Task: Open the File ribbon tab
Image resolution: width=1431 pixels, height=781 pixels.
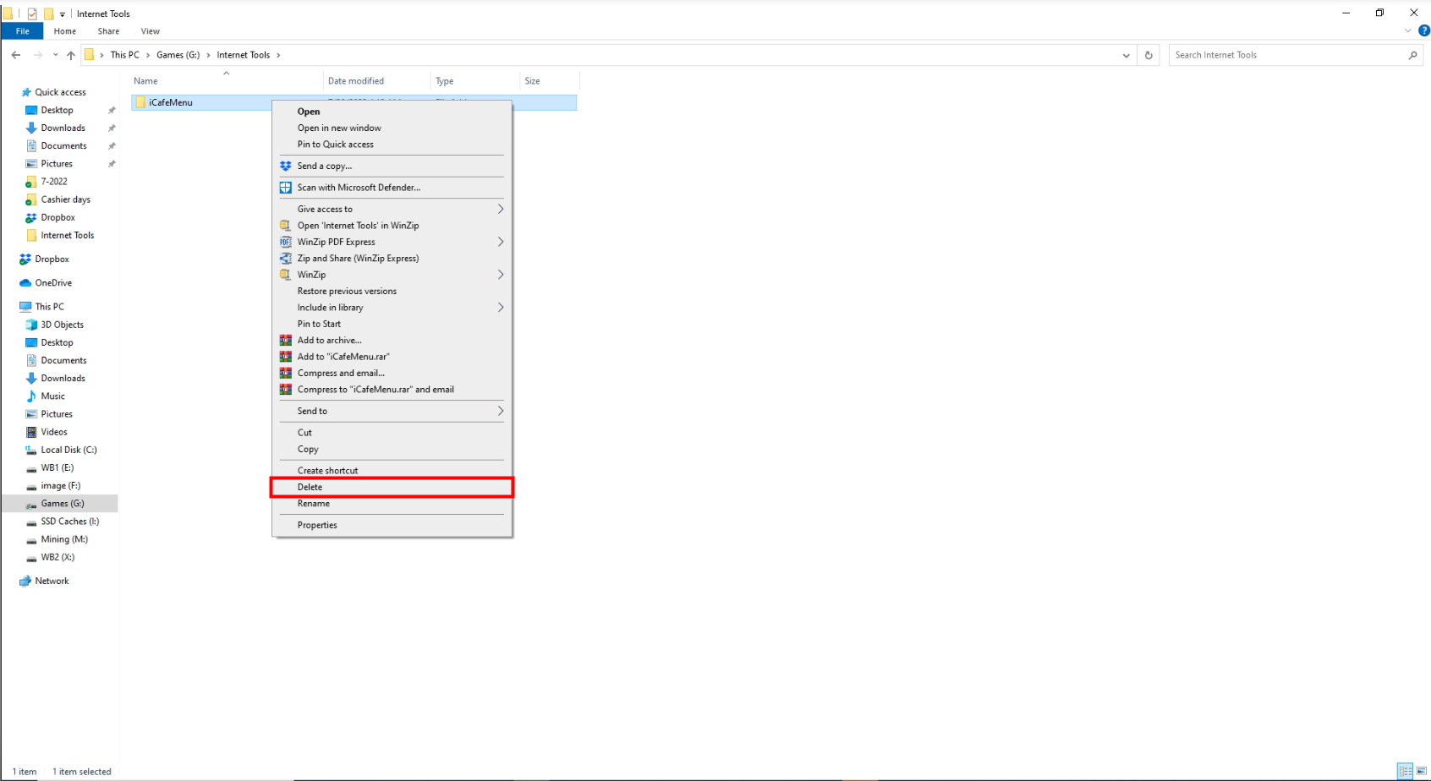Action: pos(23,31)
